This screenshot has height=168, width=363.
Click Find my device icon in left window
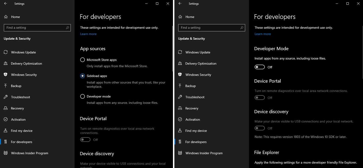pyautogui.click(x=6, y=131)
